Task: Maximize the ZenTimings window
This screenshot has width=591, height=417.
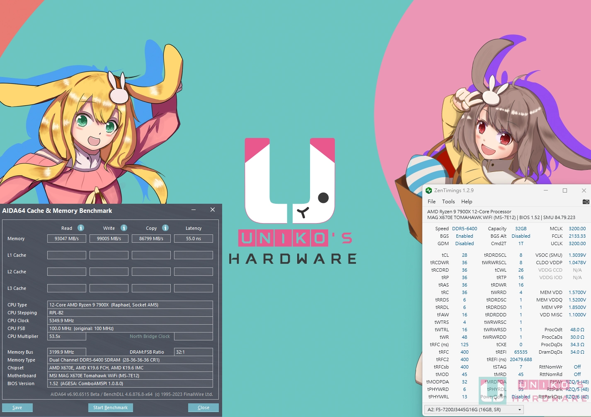Action: pyautogui.click(x=565, y=190)
